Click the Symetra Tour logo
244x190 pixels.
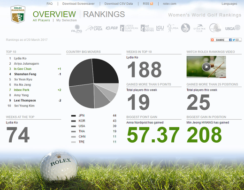click(199, 28)
